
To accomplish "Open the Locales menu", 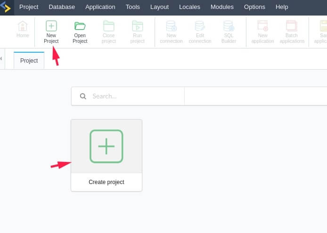I will (x=189, y=7).
